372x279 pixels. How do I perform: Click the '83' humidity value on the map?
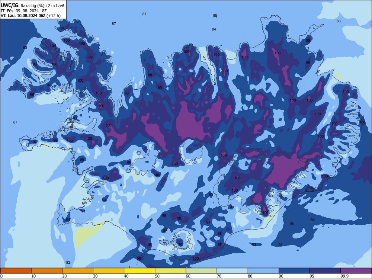(x=339, y=21)
